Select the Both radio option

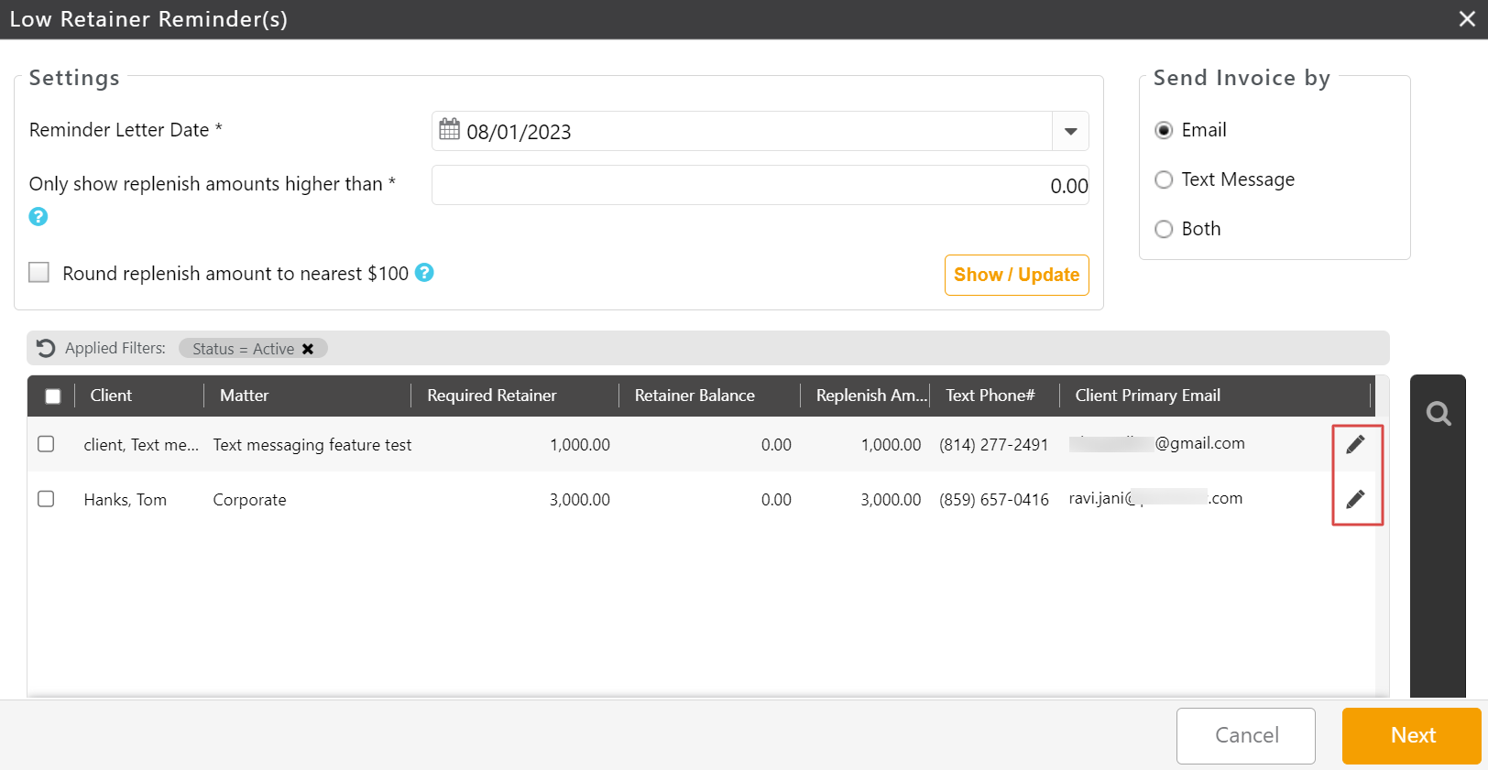click(x=1164, y=229)
